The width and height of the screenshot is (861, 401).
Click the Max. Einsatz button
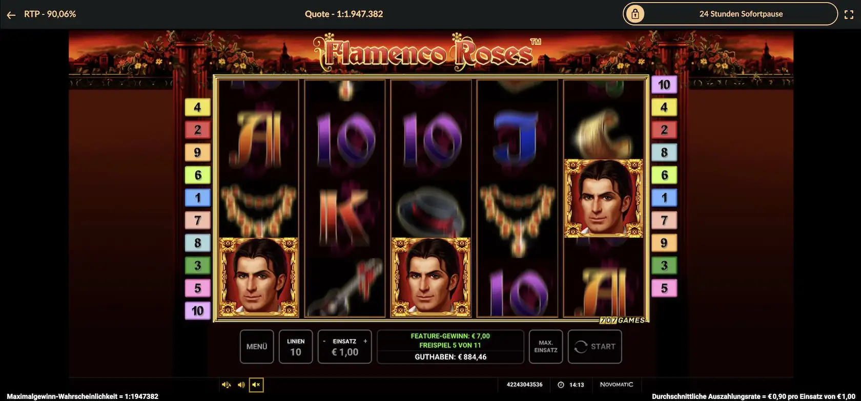[x=546, y=347]
